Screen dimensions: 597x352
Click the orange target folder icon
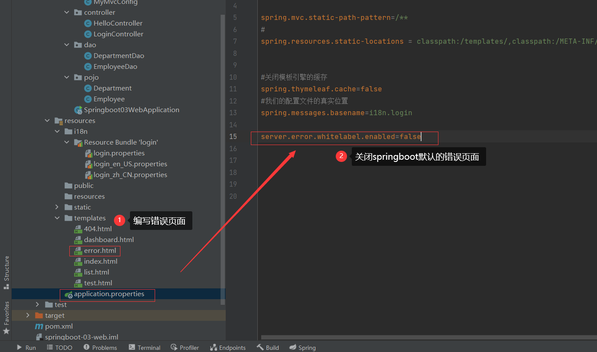point(39,316)
